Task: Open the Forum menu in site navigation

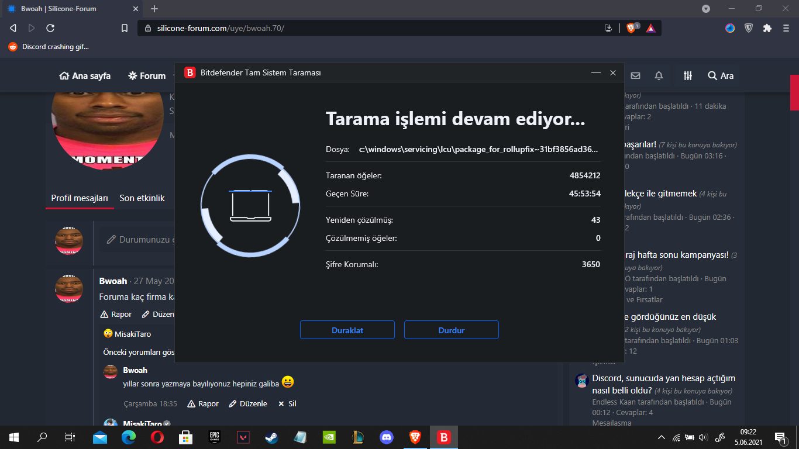Action: pos(147,76)
